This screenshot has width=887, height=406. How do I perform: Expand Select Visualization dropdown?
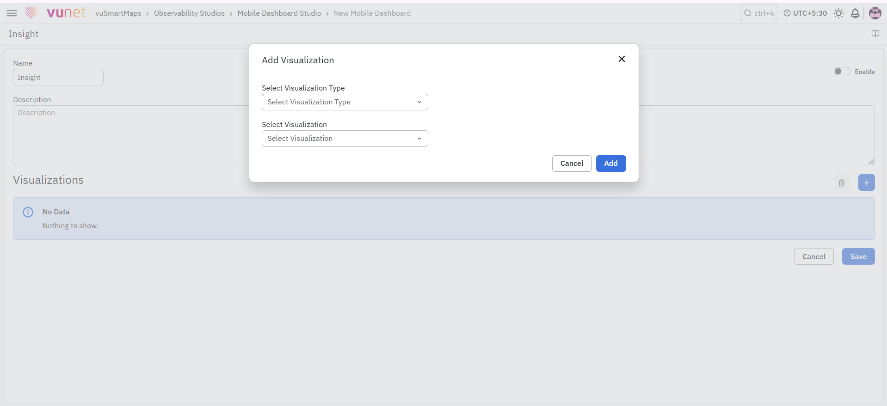[x=345, y=139]
